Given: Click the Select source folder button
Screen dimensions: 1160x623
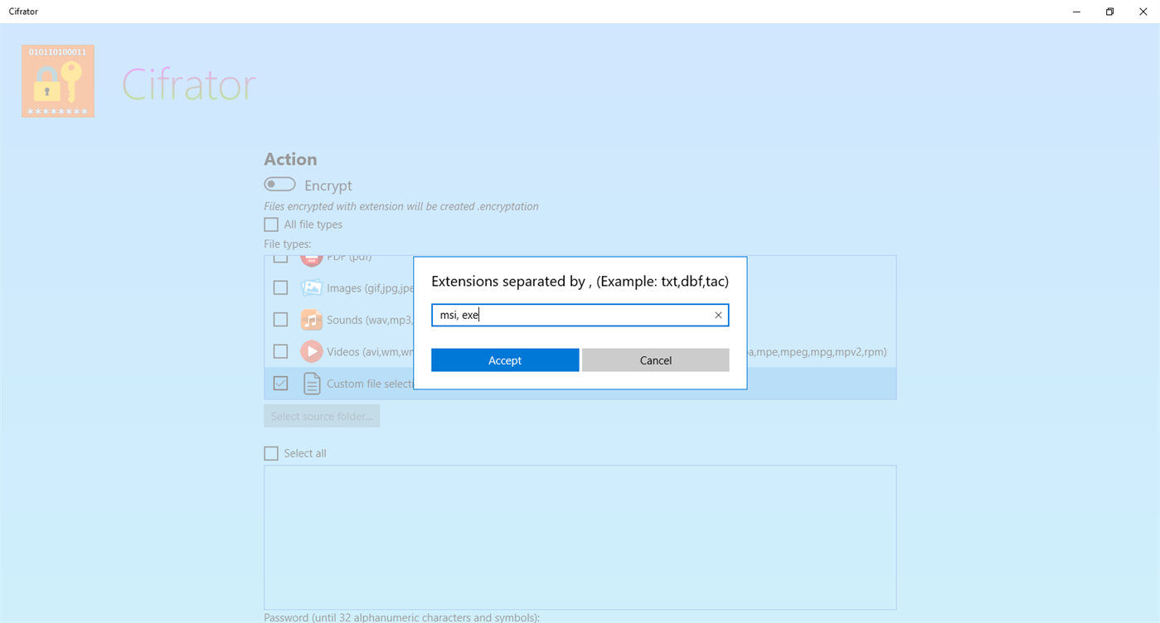Looking at the screenshot, I should click(322, 415).
